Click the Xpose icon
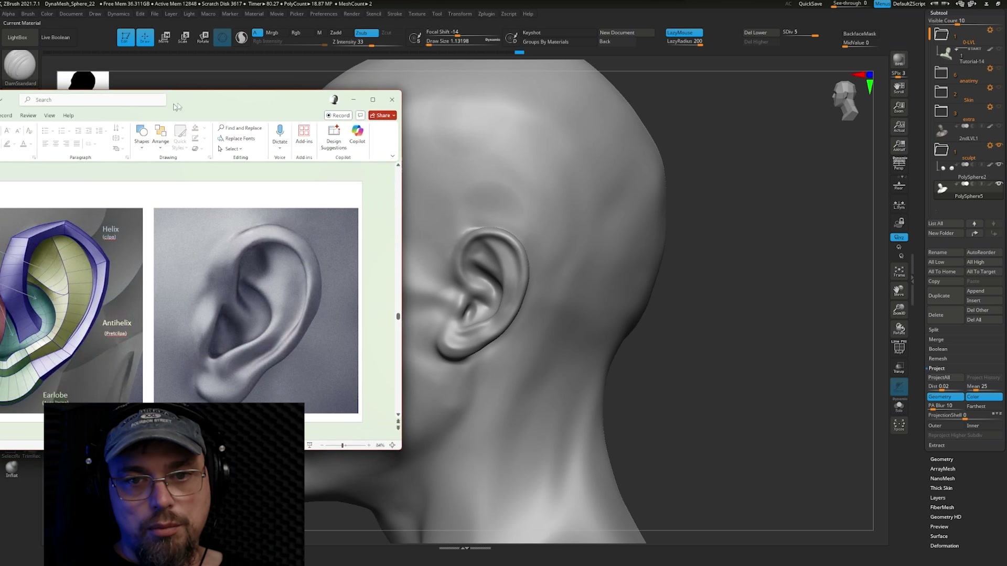The height and width of the screenshot is (566, 1007). pos(899,425)
